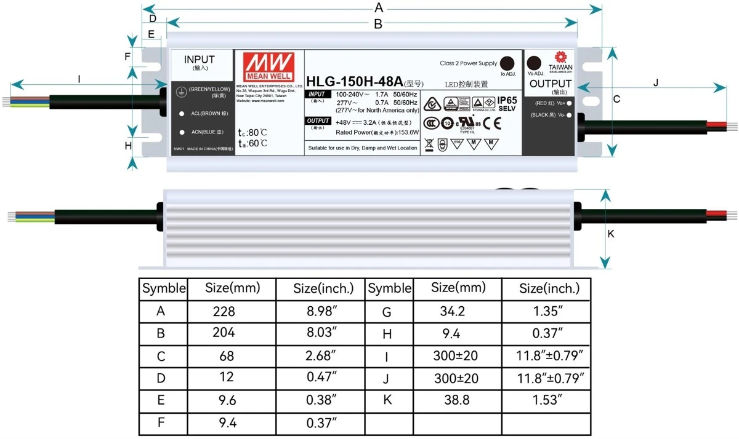Click the 0.47″ inch cell

321,378
